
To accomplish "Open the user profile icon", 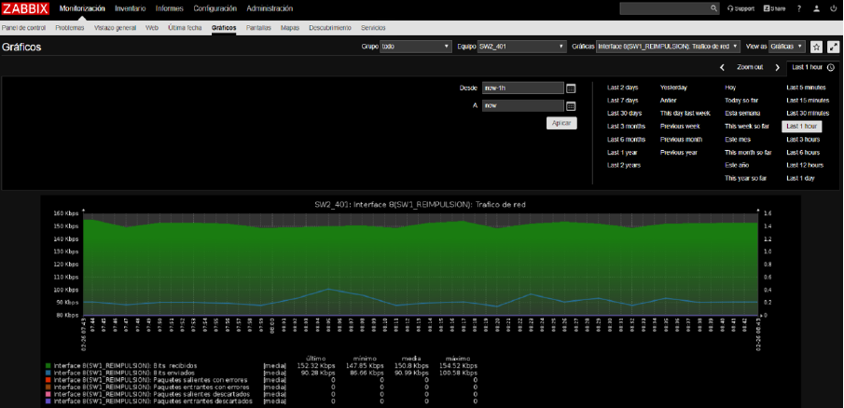I will (817, 8).
